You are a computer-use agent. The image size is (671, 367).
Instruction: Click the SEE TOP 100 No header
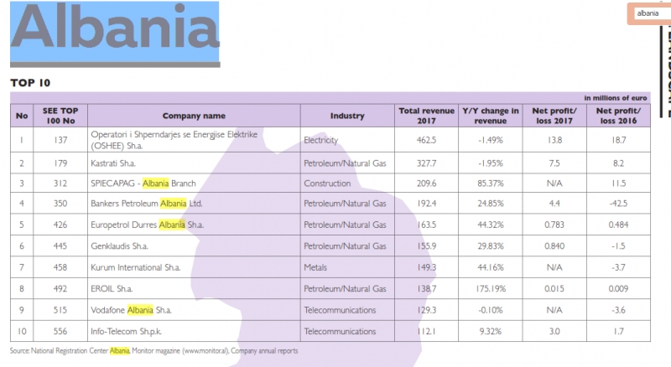click(60, 116)
